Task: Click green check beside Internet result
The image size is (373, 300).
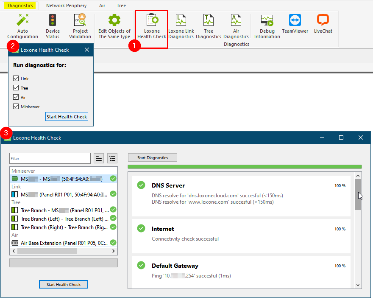Action: 141,228
